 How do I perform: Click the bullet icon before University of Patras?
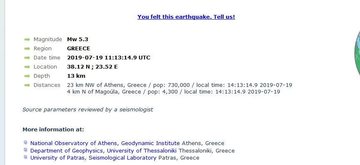tap(25, 157)
